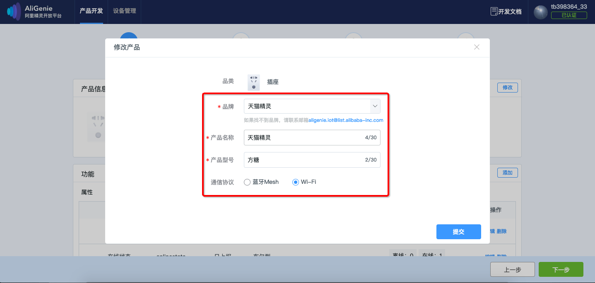
Task: Click the AliGenie logo icon
Action: pos(14,12)
